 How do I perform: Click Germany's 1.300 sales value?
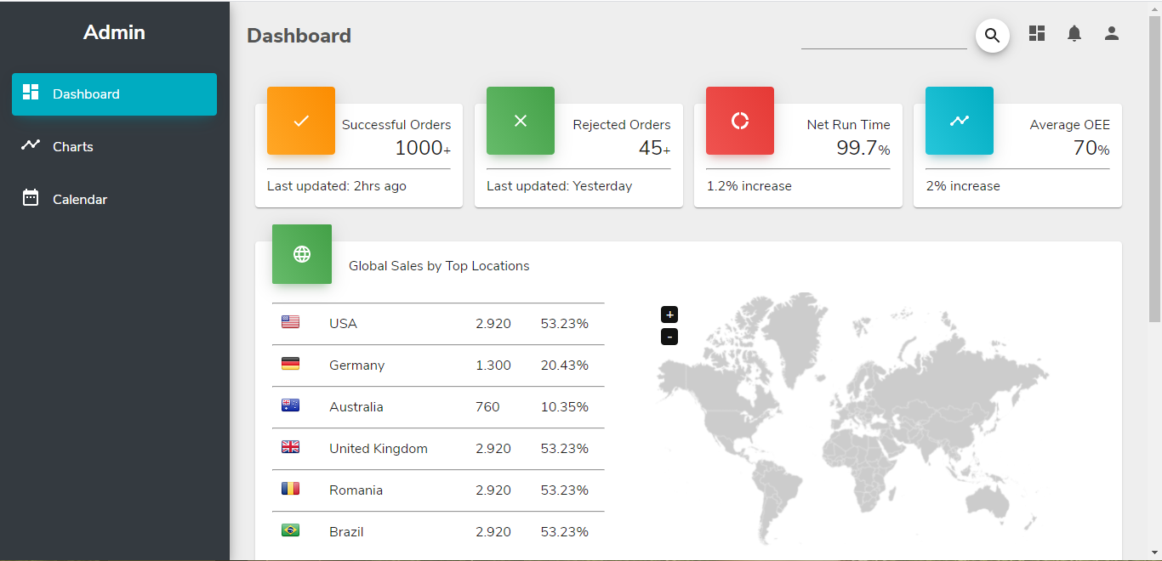point(493,365)
